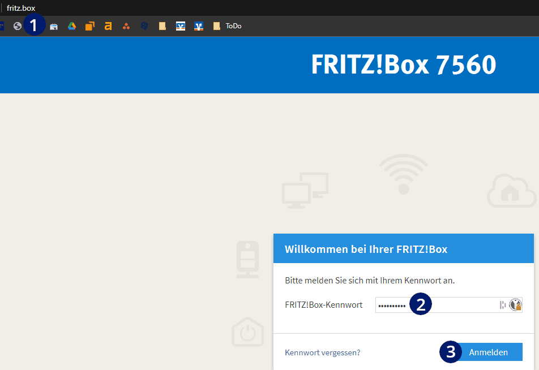Click the FRITZ!Box 7560 header title

coord(404,64)
